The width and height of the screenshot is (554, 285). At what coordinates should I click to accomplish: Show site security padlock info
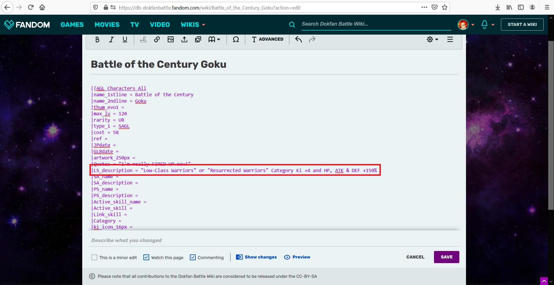click(x=106, y=7)
